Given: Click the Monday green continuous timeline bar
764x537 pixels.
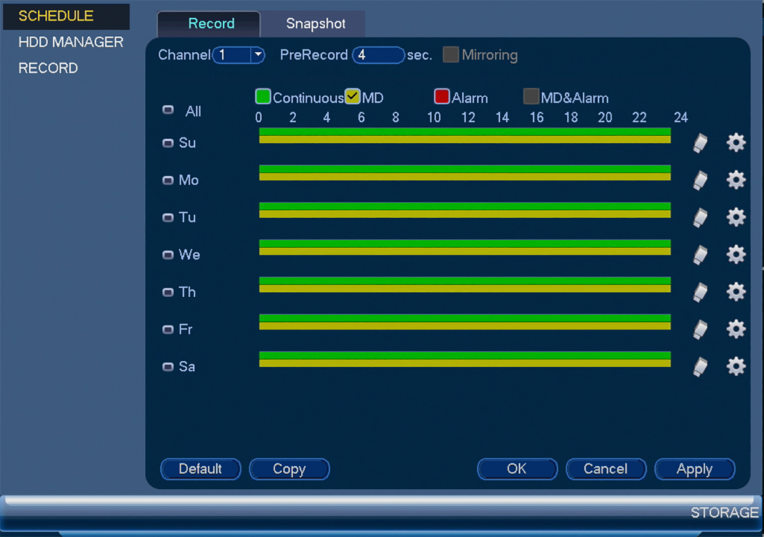Looking at the screenshot, I should [465, 169].
